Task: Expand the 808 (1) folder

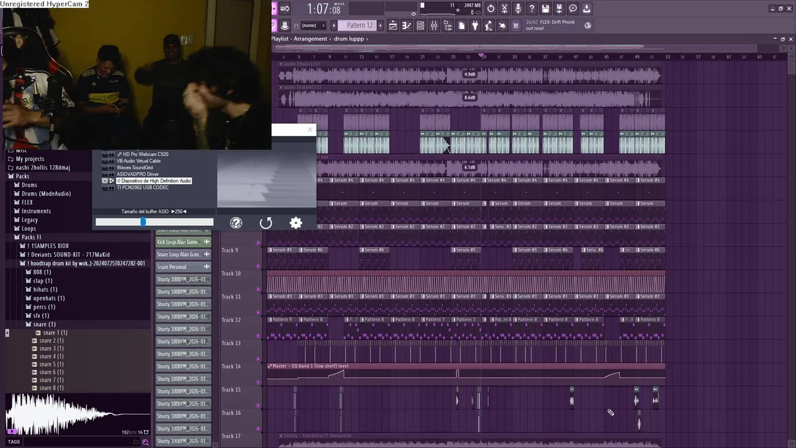Action: point(38,272)
